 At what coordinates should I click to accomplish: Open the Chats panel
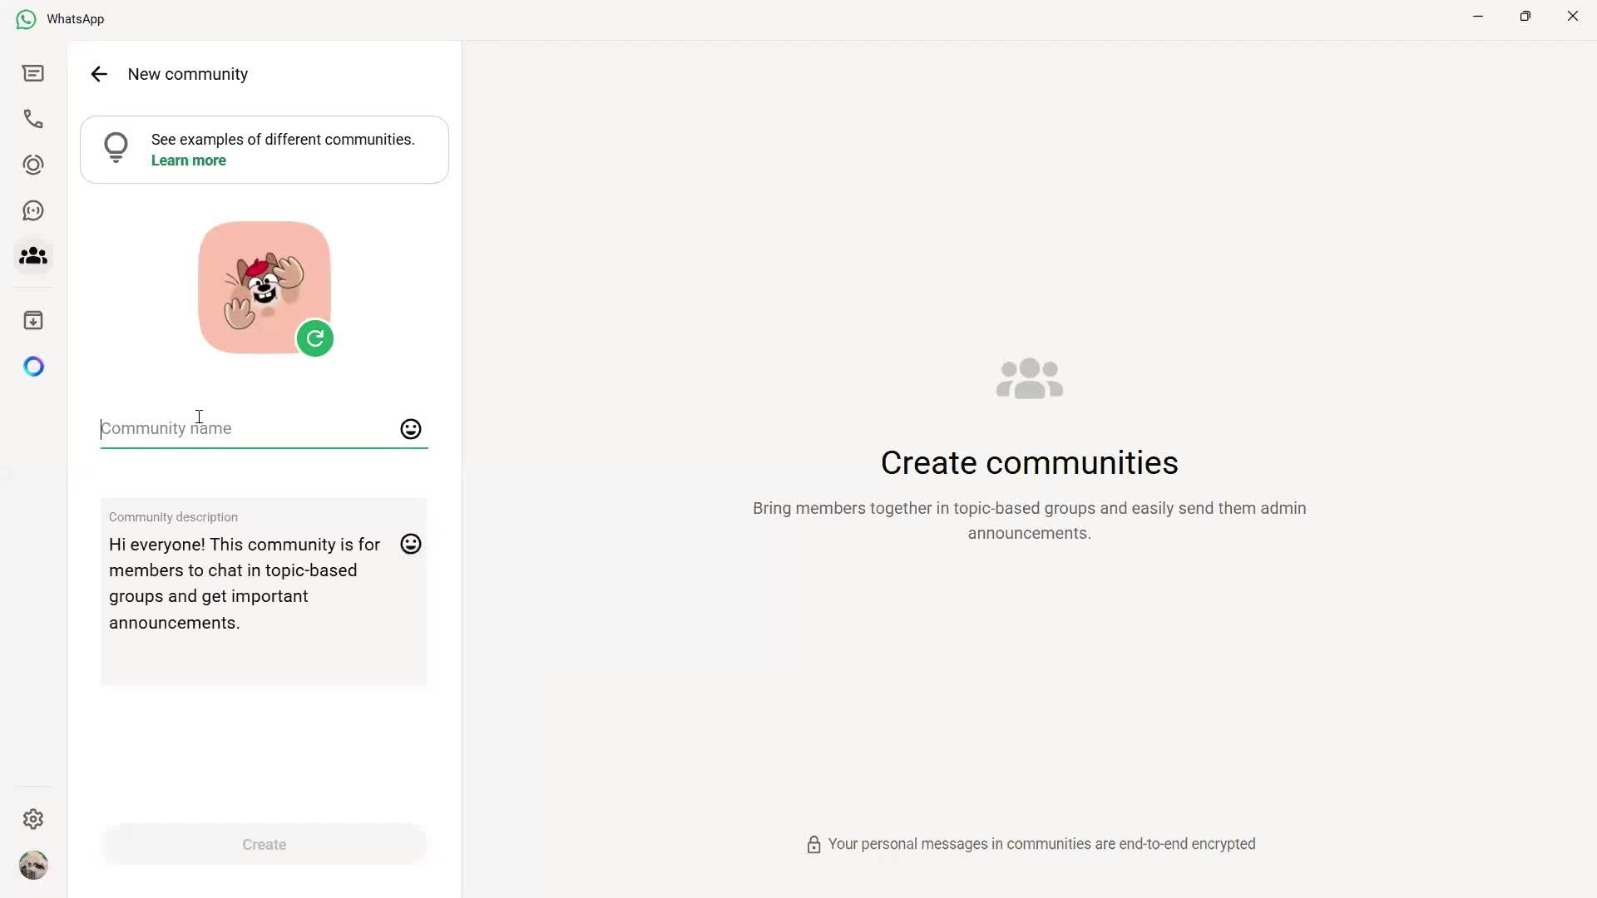(x=32, y=73)
